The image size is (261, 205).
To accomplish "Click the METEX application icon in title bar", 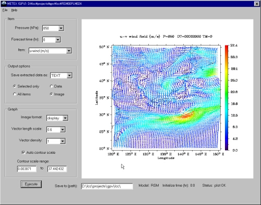I will click(4, 4).
